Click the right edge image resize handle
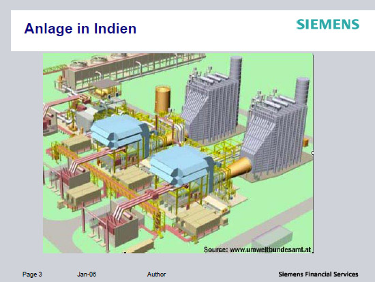375x282 pixels. [312, 153]
